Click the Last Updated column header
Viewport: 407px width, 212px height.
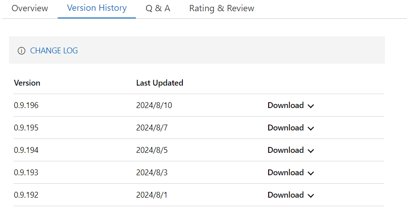(159, 83)
